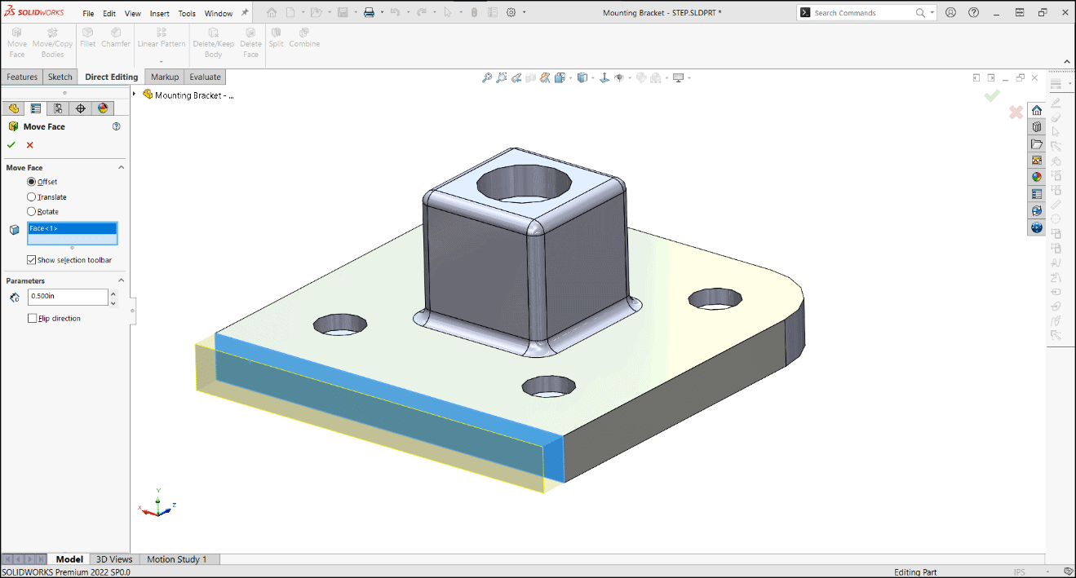Select the Offset radio button
1076x578 pixels.
32,182
